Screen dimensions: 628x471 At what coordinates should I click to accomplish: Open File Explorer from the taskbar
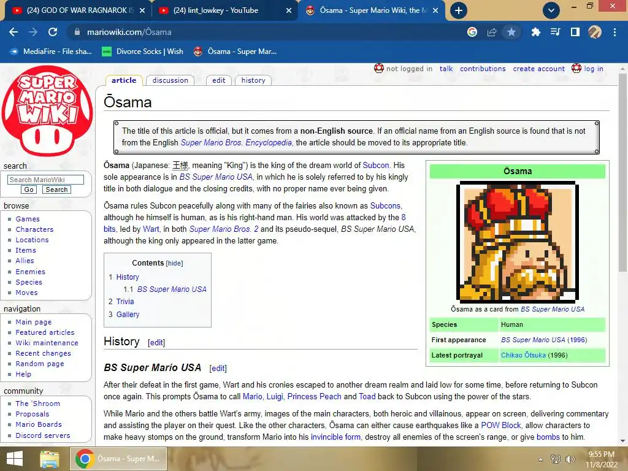[50, 459]
